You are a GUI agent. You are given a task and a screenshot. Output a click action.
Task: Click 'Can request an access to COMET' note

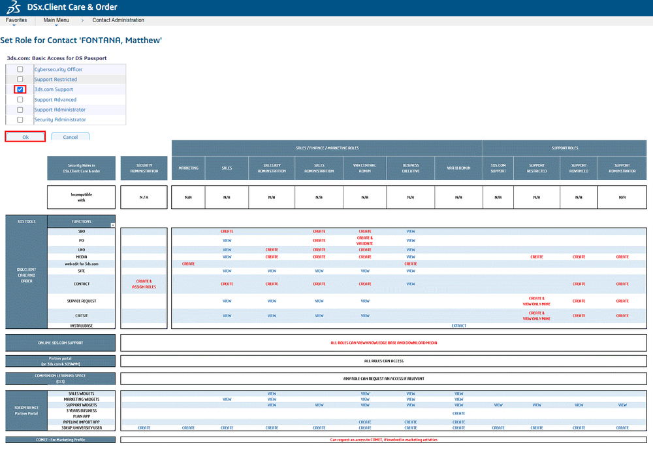[383, 440]
